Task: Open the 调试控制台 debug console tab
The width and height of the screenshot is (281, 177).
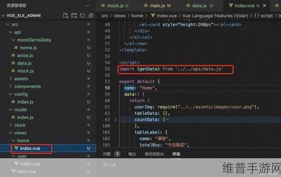Action: [154, 154]
